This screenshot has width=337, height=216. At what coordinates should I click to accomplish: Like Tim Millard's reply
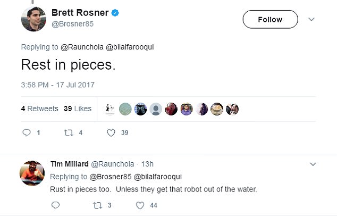pyautogui.click(x=140, y=205)
